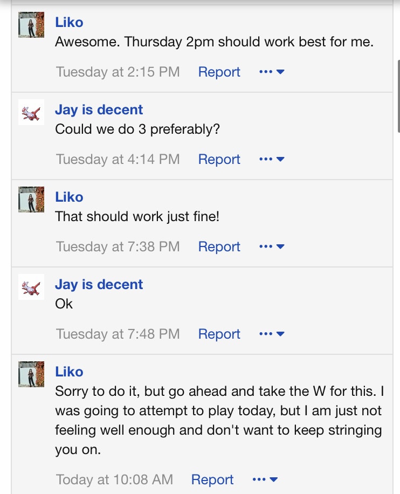This screenshot has height=494, width=400.
Task: Open Liko's profile from the last message username
Action: pyautogui.click(x=70, y=372)
